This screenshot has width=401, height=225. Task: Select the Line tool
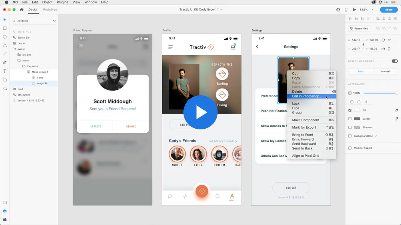point(4,54)
